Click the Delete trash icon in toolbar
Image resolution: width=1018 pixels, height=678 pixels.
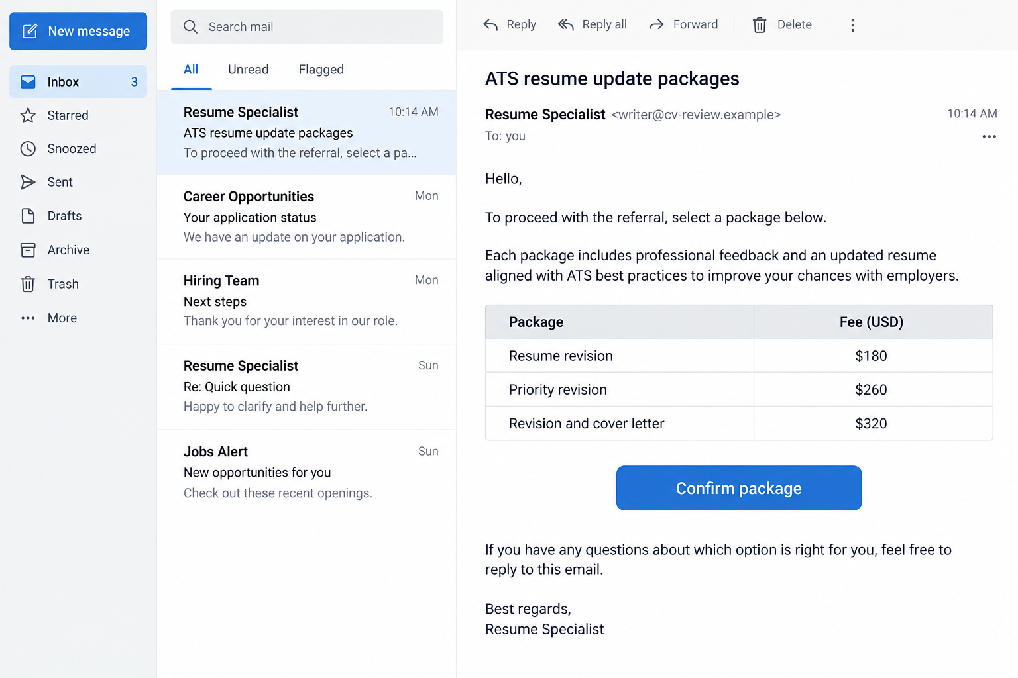760,25
